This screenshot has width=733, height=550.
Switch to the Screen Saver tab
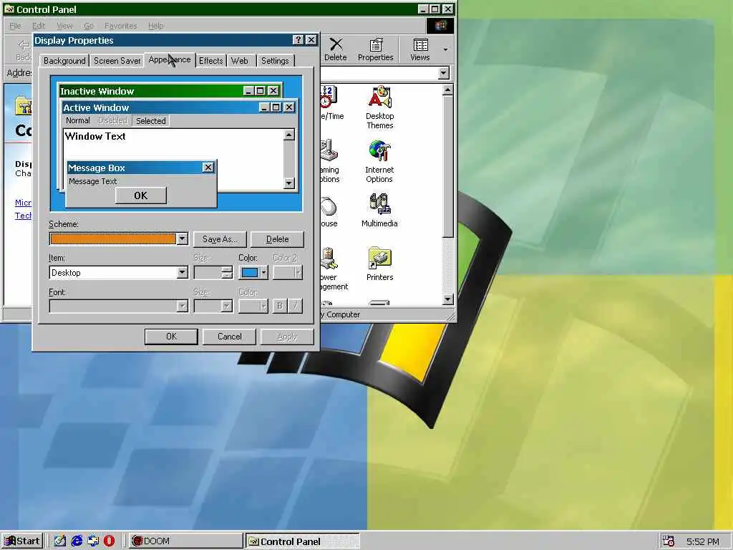[117, 61]
